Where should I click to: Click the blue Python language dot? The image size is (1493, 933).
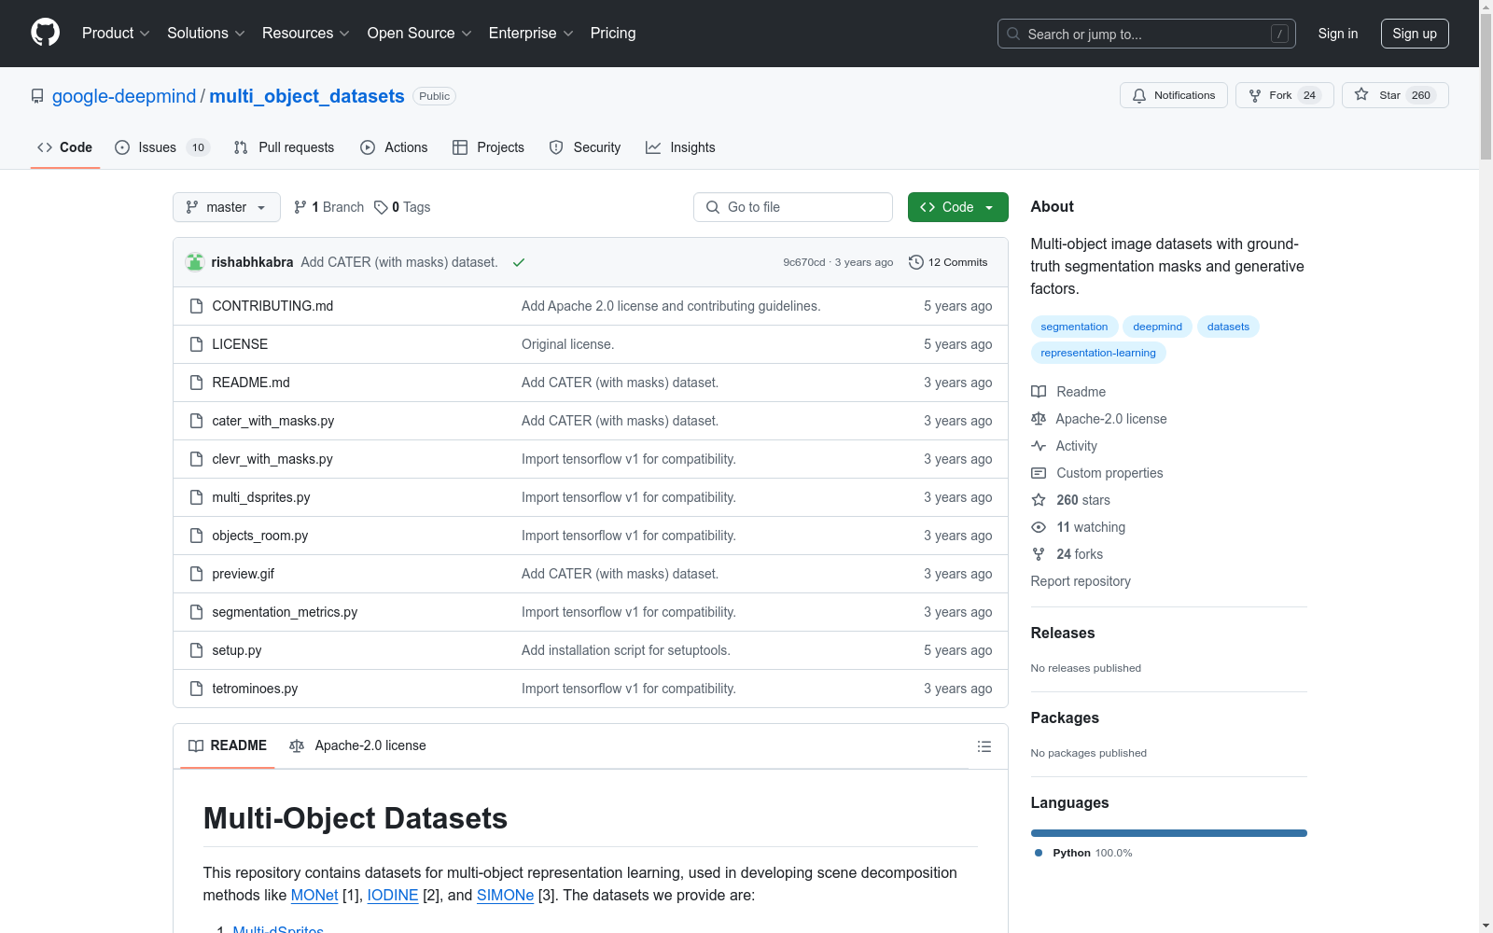[x=1039, y=853]
